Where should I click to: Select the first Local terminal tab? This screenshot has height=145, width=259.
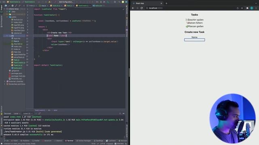click(16, 114)
